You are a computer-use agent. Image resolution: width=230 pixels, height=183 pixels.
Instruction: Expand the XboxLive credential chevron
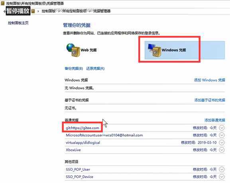(x=222, y=150)
